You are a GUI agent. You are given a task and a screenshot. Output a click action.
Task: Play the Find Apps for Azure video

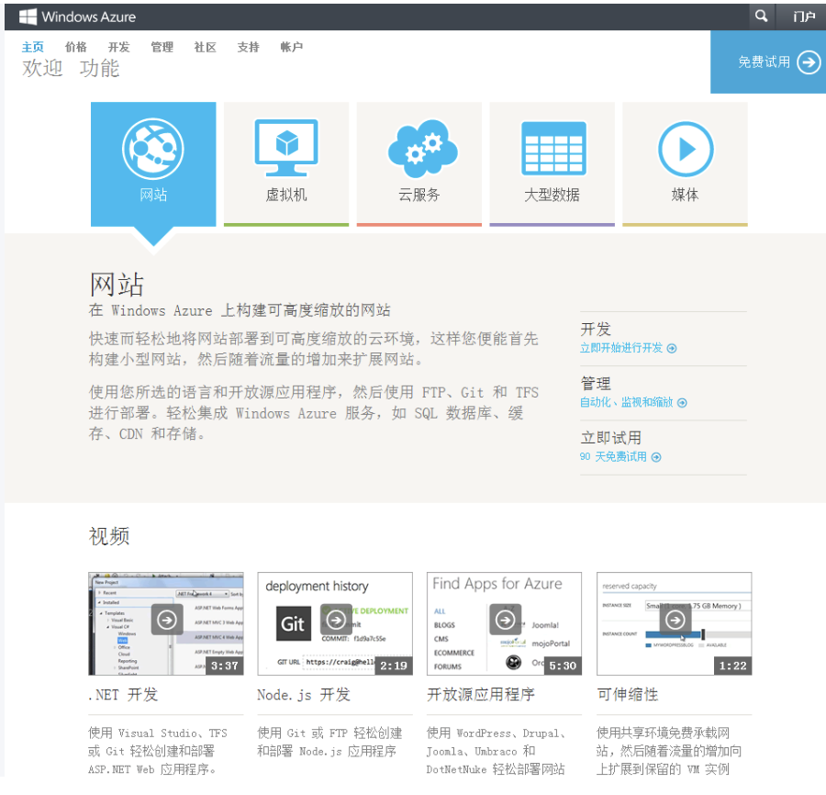pos(505,620)
